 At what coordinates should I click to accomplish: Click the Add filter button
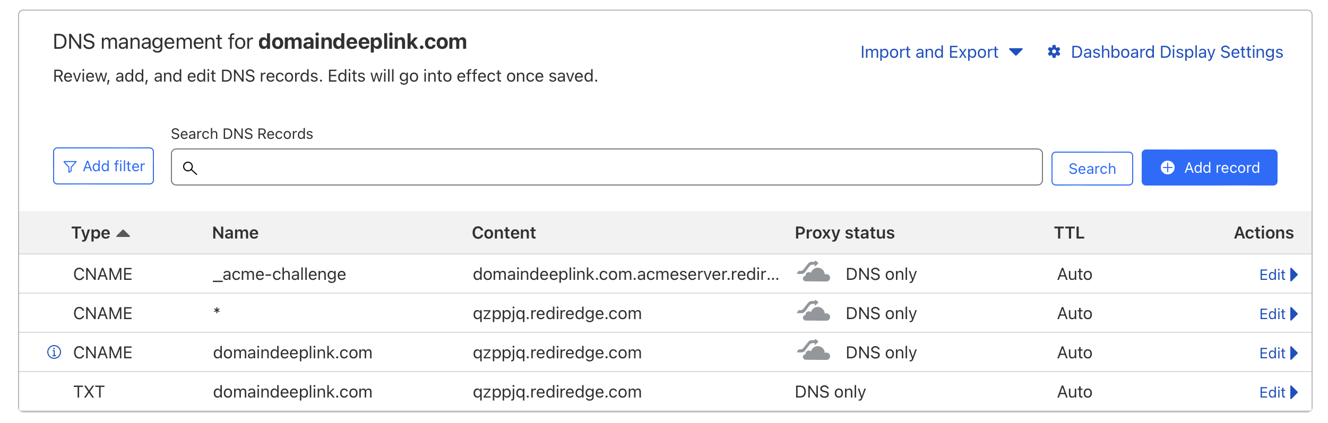pyautogui.click(x=104, y=166)
